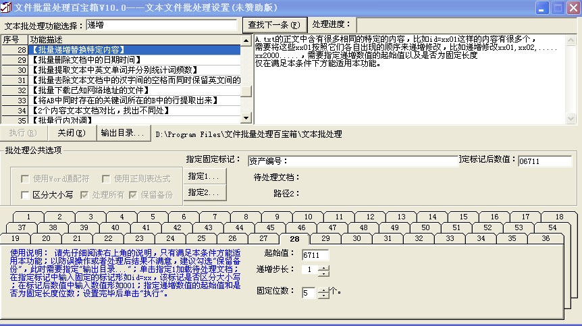582x326 pixels.
Task: Click the function search field containing 递增
Action: [161, 25]
